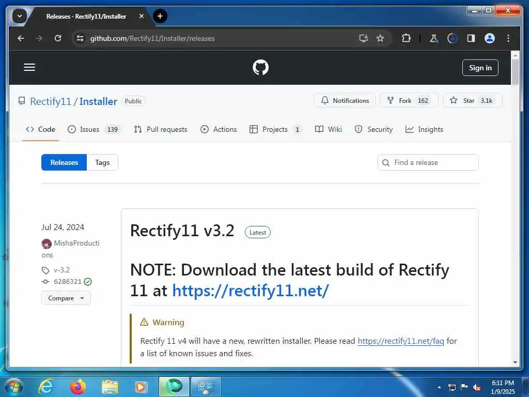
Task: Click the Notifications button
Action: tap(345, 101)
